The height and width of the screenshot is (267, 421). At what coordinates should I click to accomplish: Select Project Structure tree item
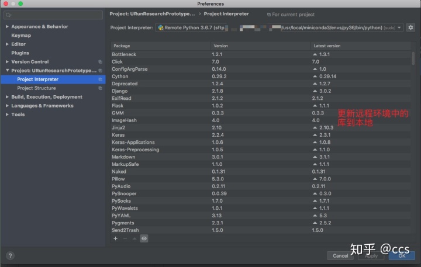(x=53, y=88)
